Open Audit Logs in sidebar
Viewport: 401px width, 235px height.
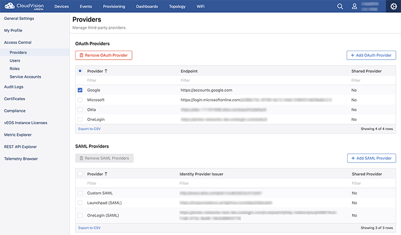14,87
